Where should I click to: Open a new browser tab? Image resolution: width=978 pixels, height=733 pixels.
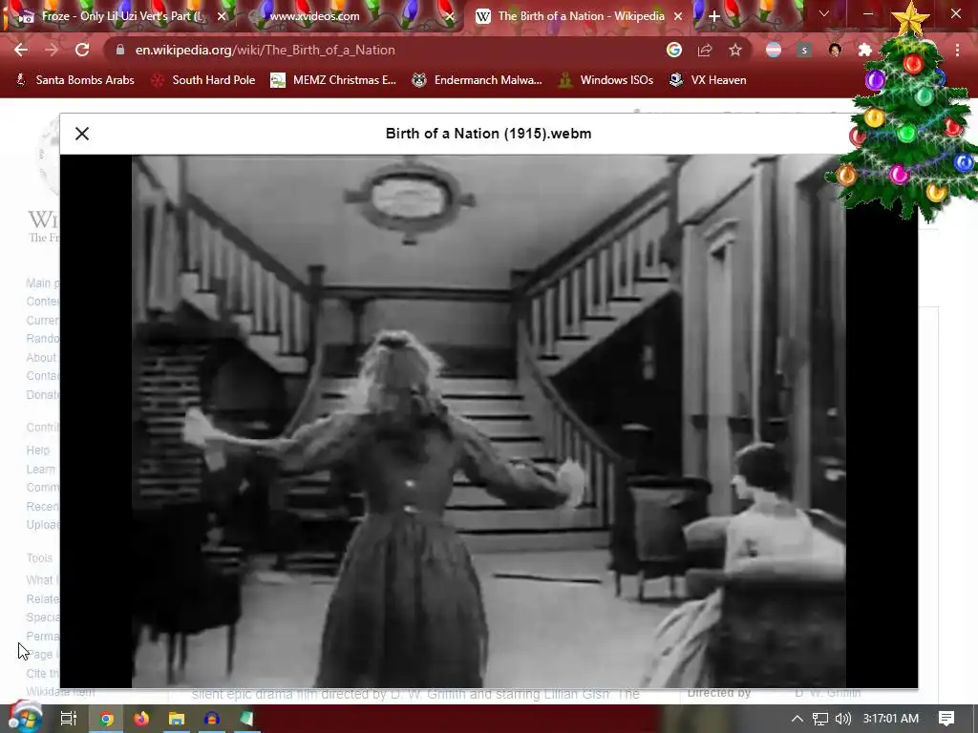pyautogui.click(x=714, y=16)
